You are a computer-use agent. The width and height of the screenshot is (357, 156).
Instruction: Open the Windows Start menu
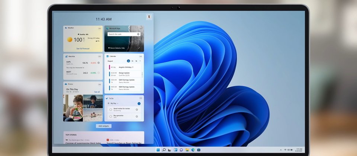click(x=158, y=150)
